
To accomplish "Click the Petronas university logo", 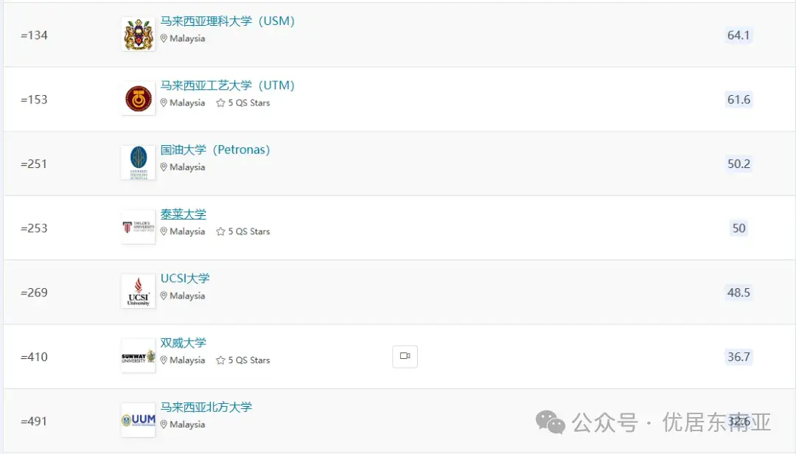I will click(137, 161).
